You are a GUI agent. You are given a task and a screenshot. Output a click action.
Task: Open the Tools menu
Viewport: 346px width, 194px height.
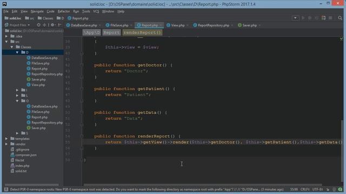pyautogui.click(x=86, y=11)
